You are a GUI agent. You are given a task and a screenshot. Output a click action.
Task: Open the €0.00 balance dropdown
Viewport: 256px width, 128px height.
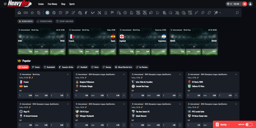pos(237,4)
